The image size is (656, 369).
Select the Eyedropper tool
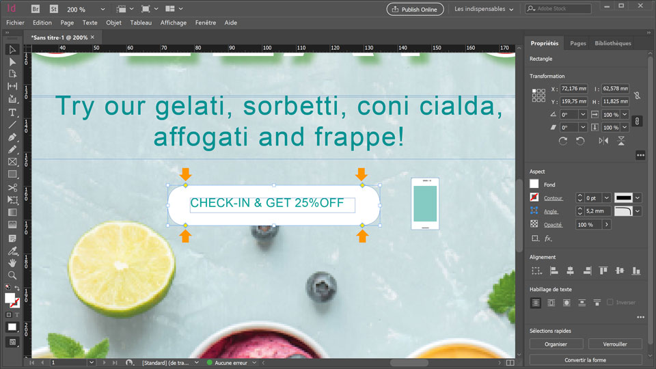tap(12, 251)
